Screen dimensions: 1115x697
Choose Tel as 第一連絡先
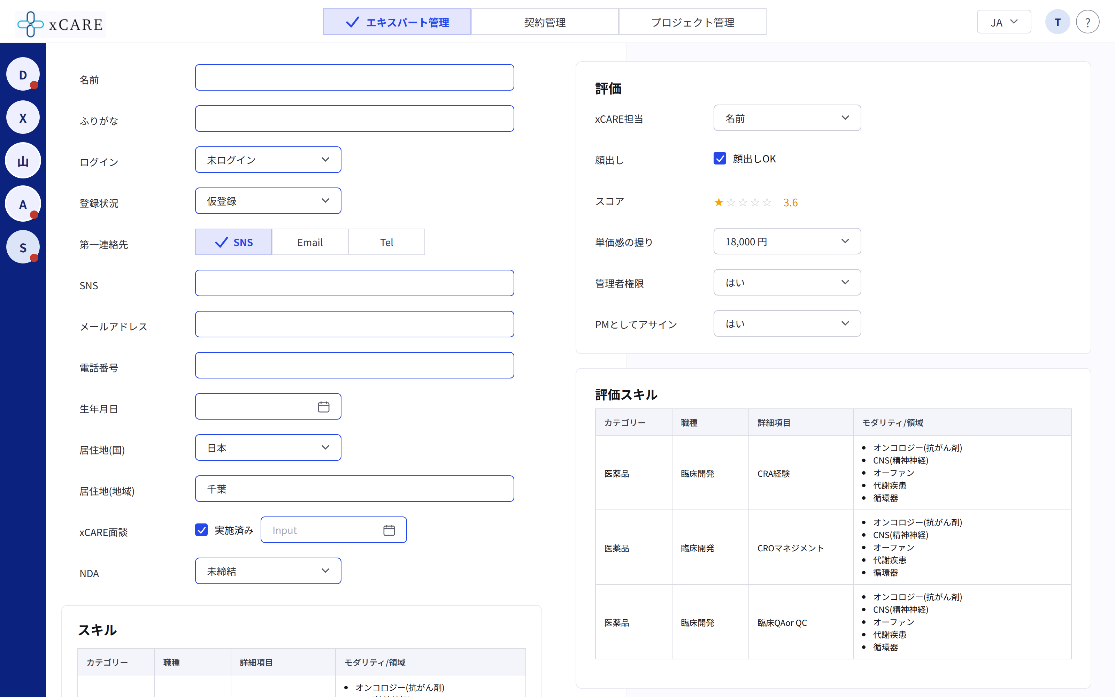(386, 242)
